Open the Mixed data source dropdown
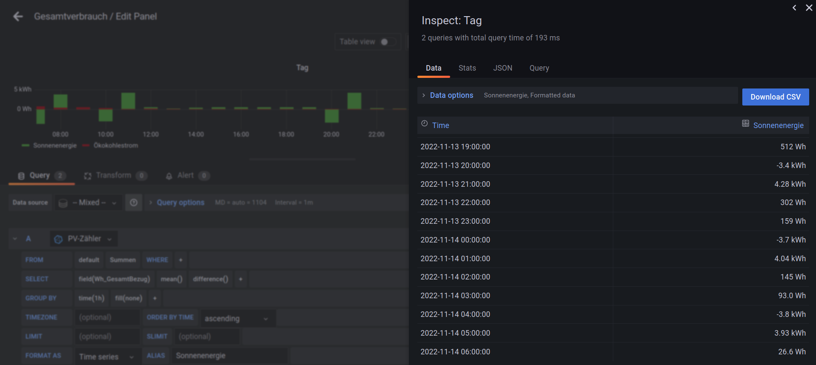 coord(88,202)
